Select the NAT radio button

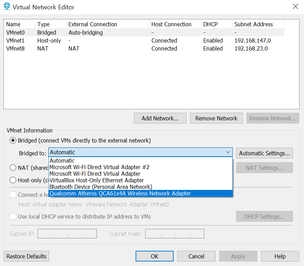[x=13, y=167]
